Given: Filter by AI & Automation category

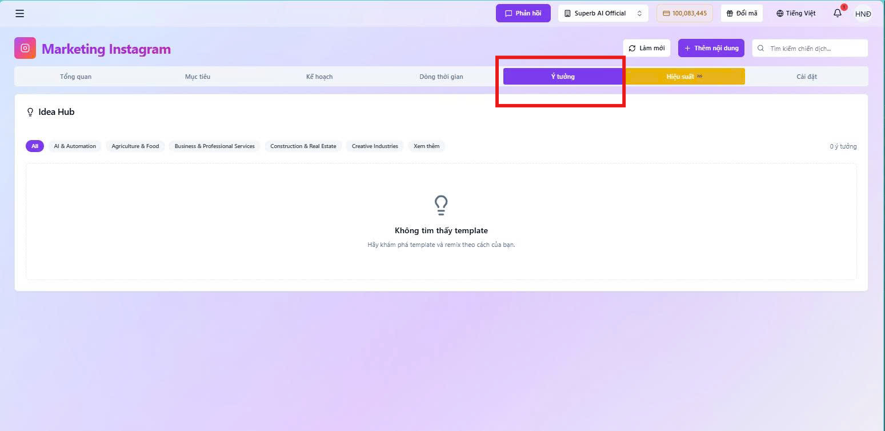Looking at the screenshot, I should click(75, 146).
